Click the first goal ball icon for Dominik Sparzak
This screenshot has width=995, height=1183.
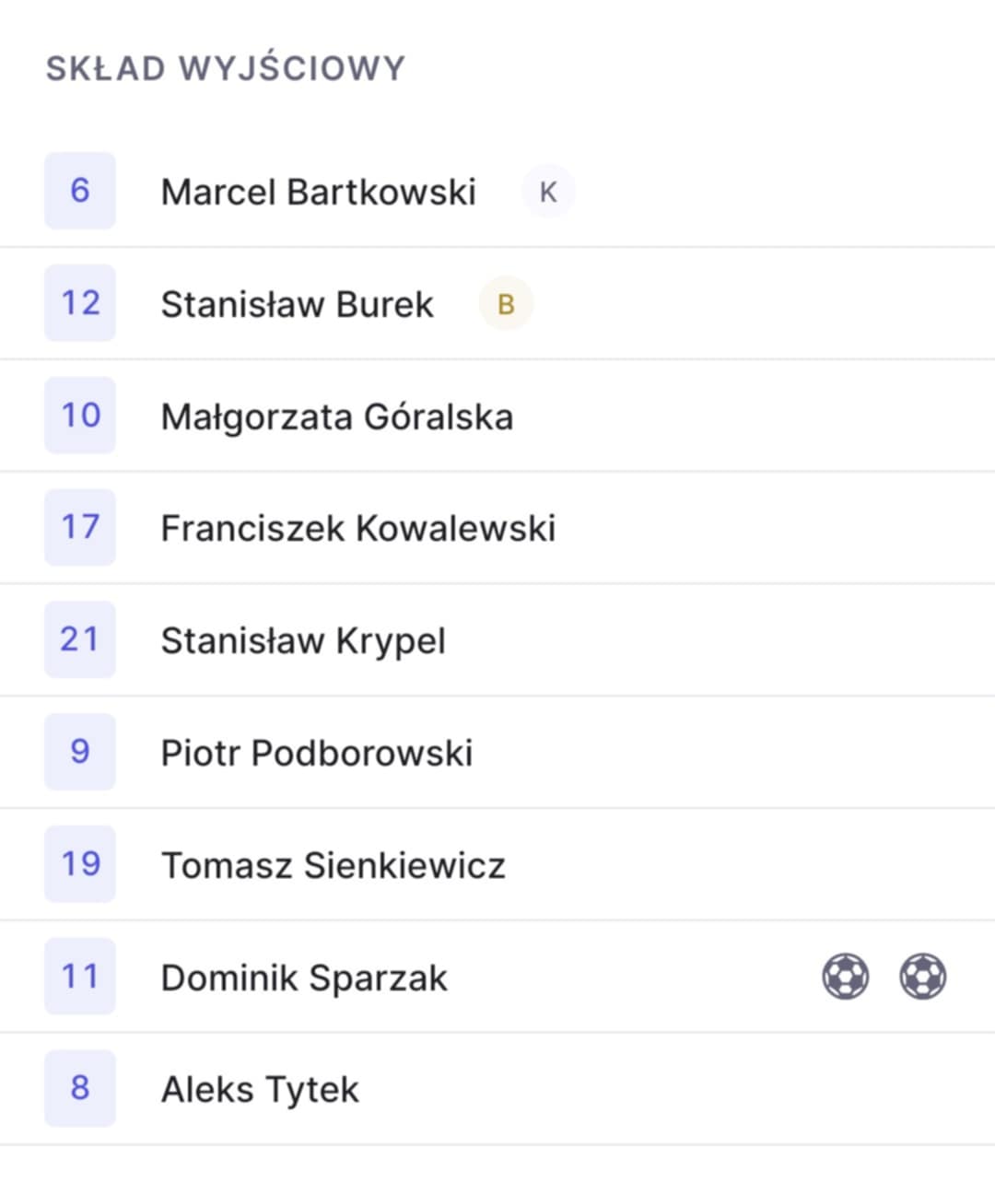pyautogui.click(x=845, y=977)
